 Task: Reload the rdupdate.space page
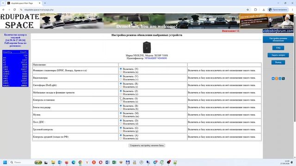click(x=14, y=10)
